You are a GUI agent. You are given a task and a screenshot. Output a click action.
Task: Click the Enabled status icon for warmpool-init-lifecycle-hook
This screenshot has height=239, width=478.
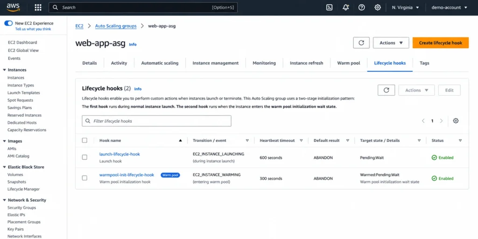(435, 178)
